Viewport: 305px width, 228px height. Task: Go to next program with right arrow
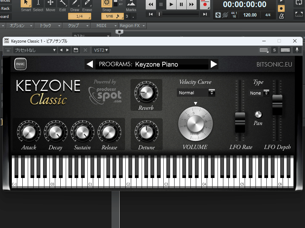click(x=214, y=64)
